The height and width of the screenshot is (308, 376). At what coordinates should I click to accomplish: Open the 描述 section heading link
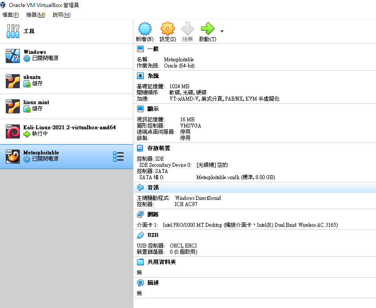pyautogui.click(x=153, y=283)
